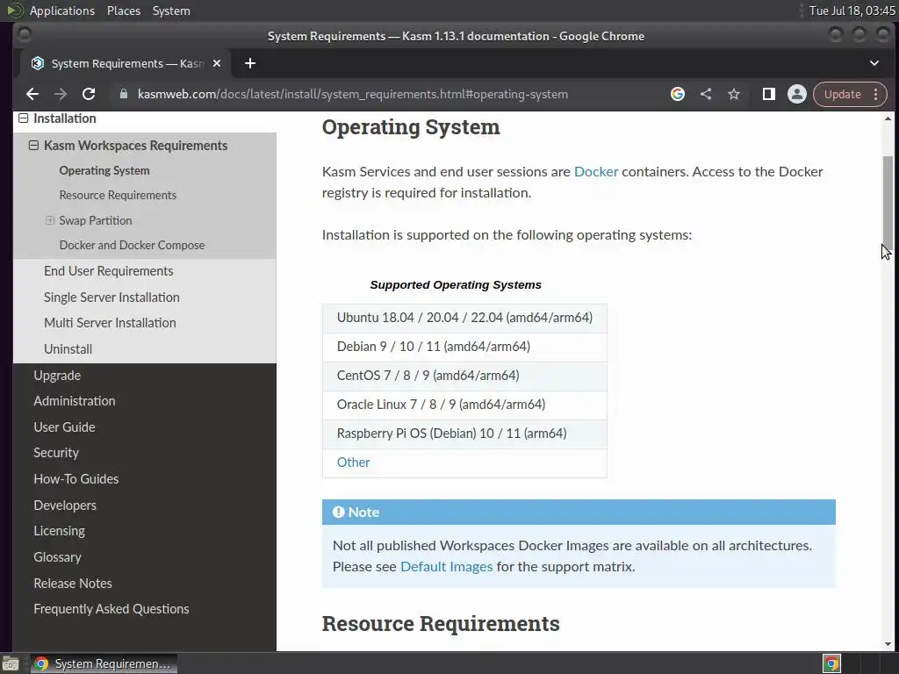This screenshot has height=674, width=899.
Task: Click the page's vertical scrollbar thumb
Action: click(x=888, y=200)
